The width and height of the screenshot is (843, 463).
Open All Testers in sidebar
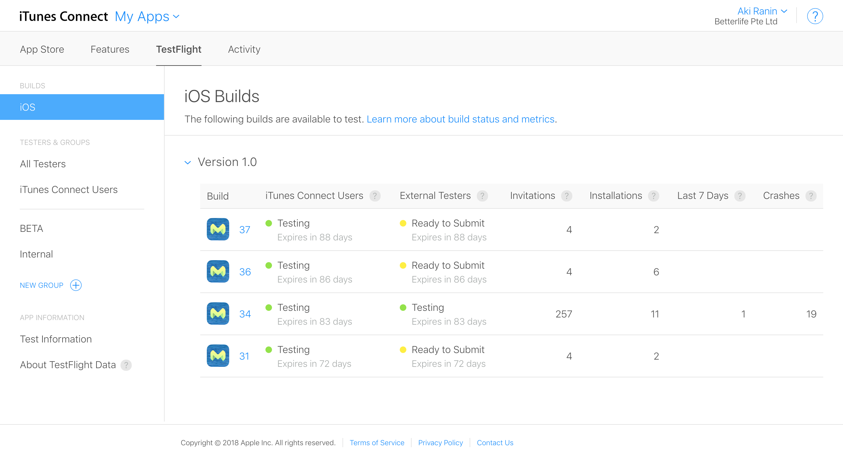pyautogui.click(x=43, y=164)
